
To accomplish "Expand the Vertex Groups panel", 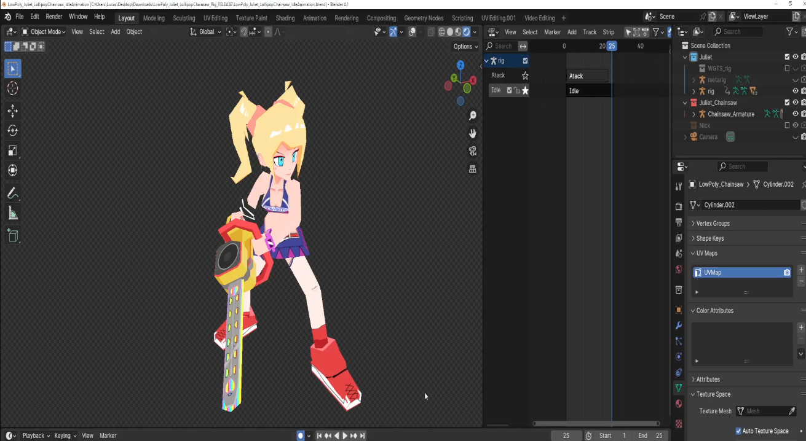I will coord(713,224).
